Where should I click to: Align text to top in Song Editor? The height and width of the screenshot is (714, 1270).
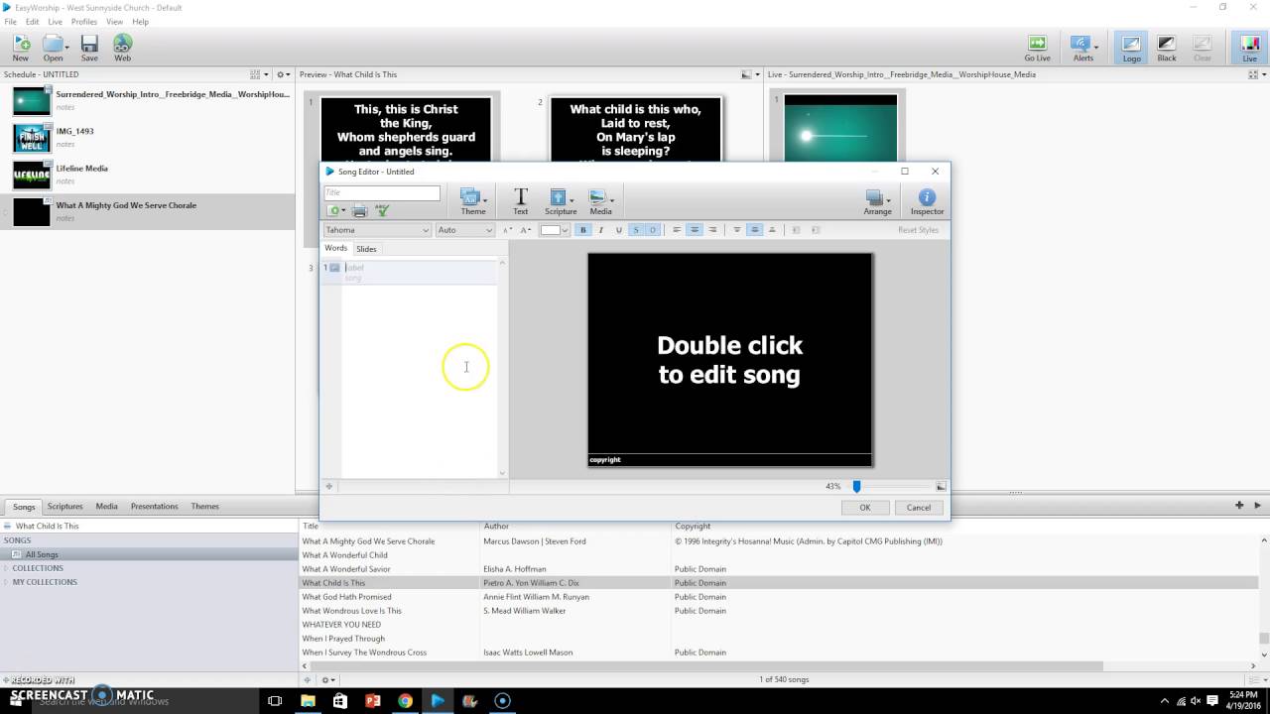(x=736, y=230)
